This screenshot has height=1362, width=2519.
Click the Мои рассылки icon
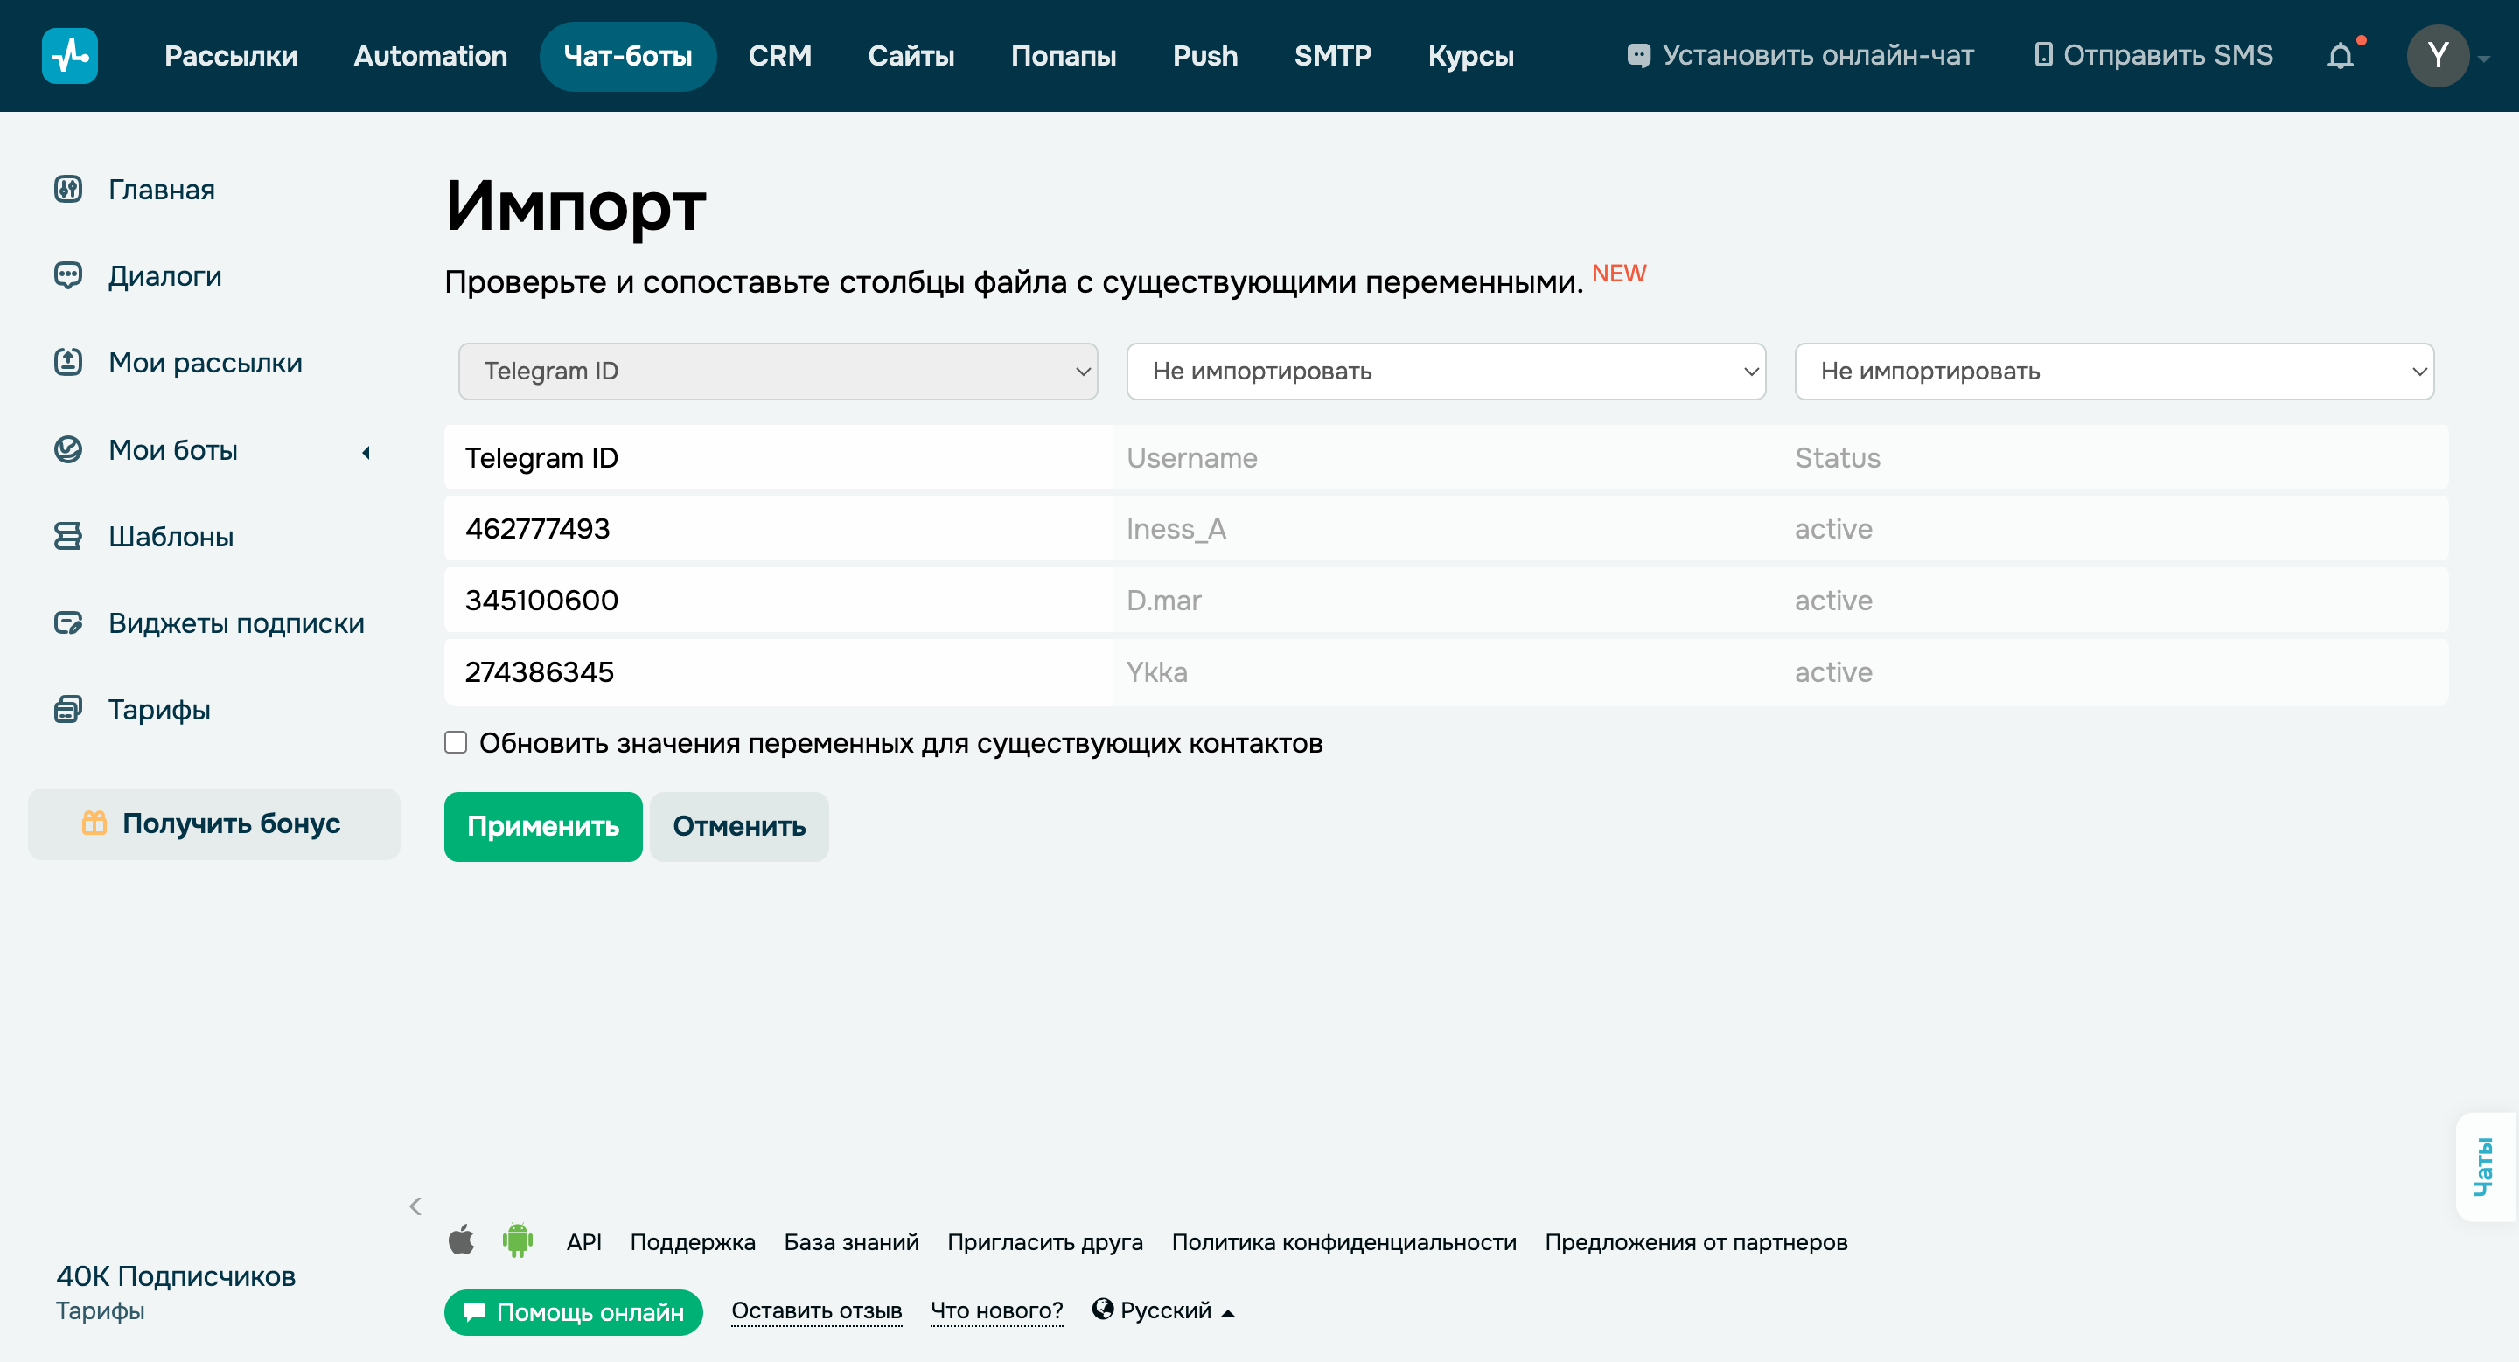click(x=67, y=362)
